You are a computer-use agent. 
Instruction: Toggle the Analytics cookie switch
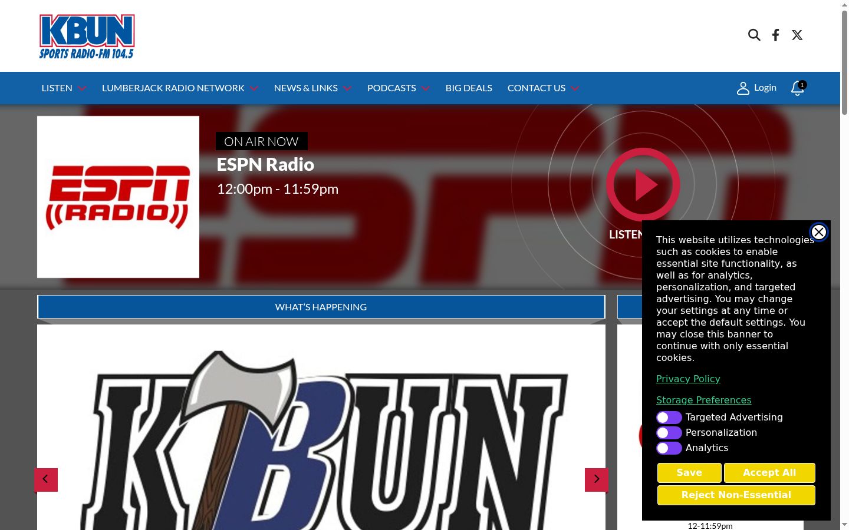(669, 448)
